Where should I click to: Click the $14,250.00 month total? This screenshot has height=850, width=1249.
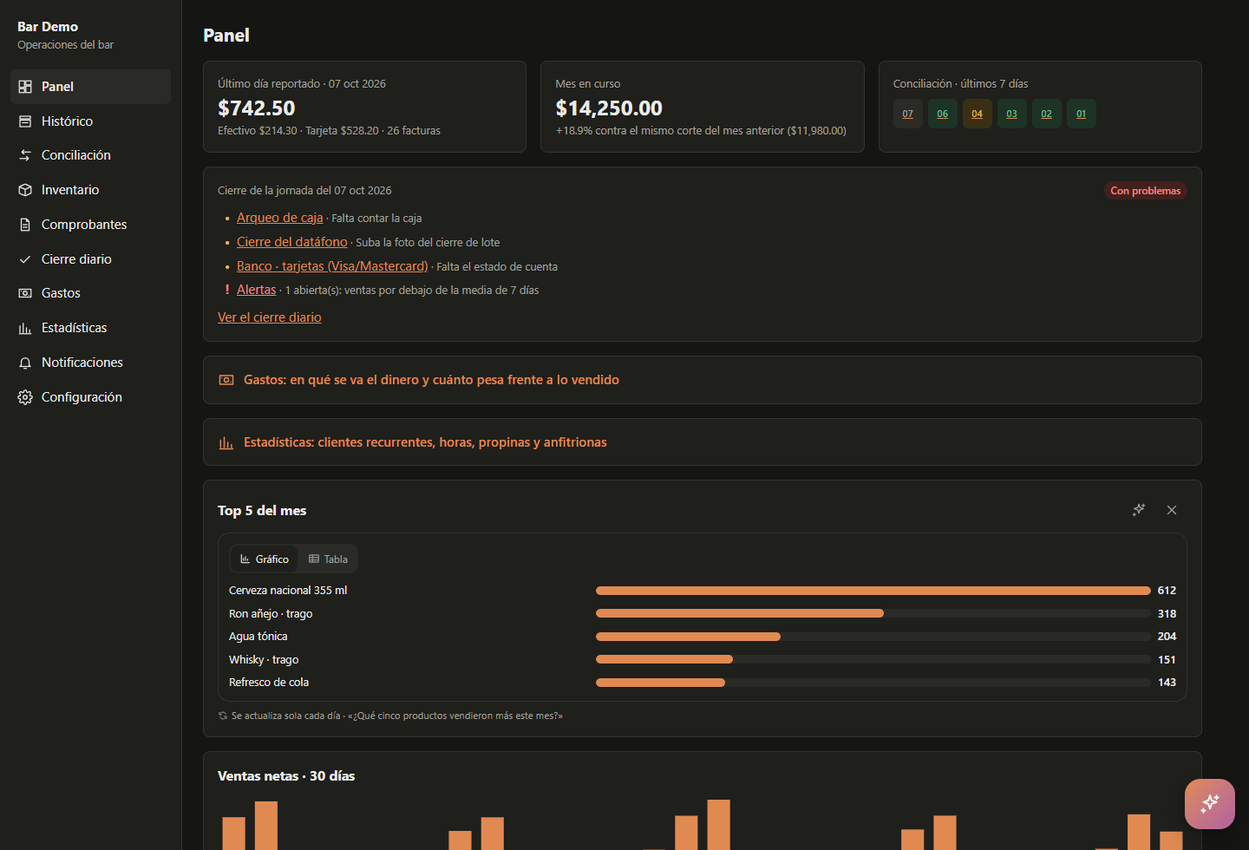pos(609,108)
